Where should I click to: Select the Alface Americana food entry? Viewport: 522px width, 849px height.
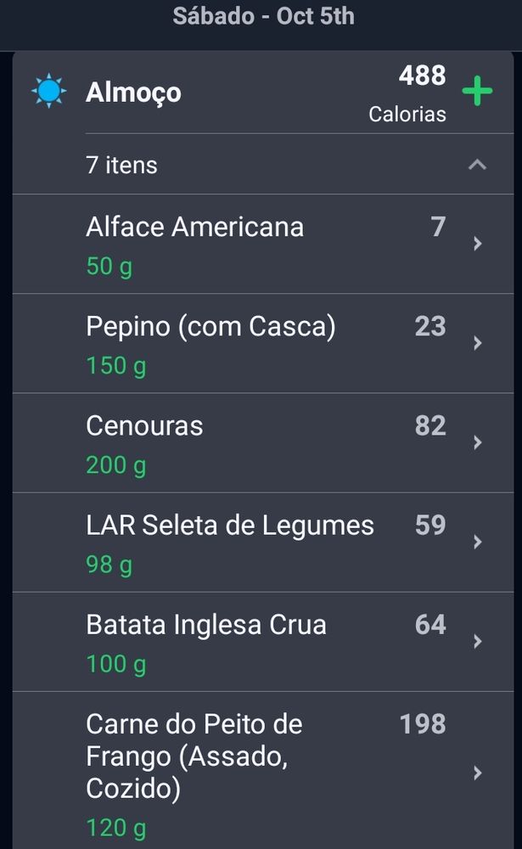pyautogui.click(x=255, y=244)
